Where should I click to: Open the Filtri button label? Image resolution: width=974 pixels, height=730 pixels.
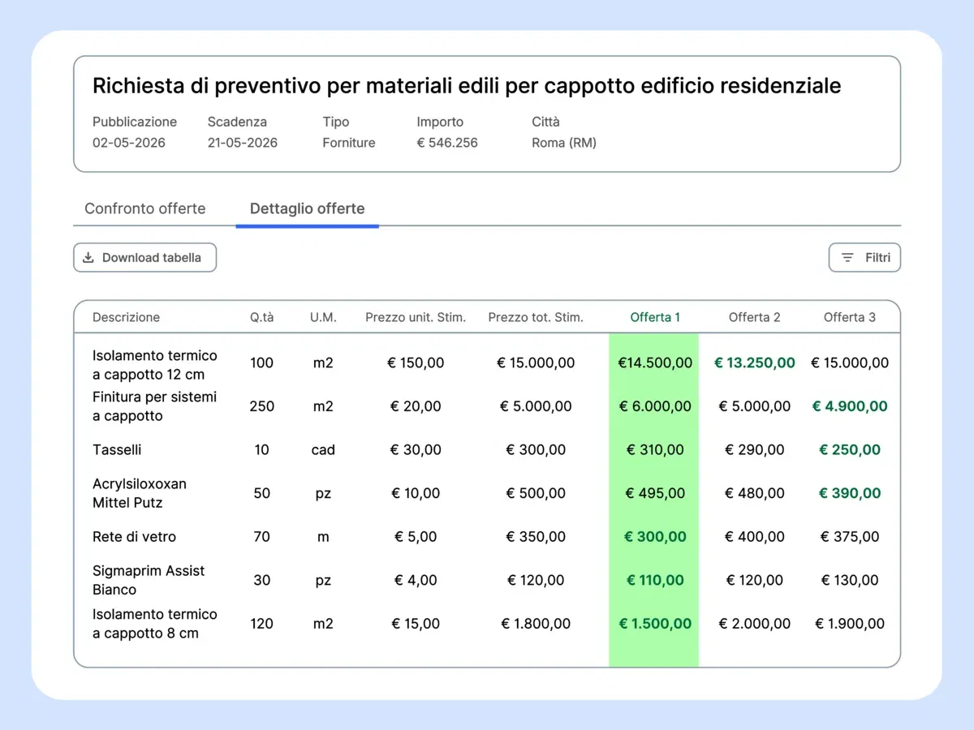[x=877, y=258]
